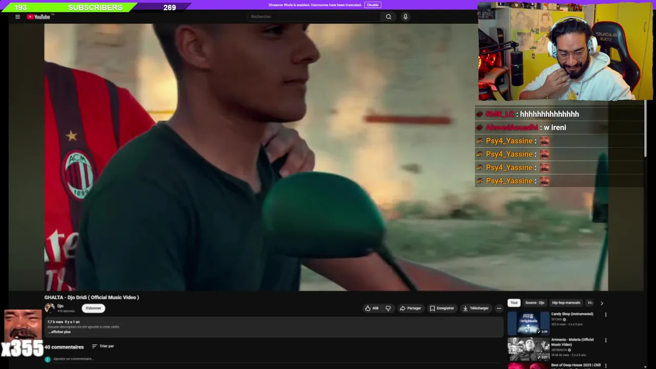Click the GHALTA - Djo Dridi video title
The width and height of the screenshot is (656, 369).
[92, 297]
